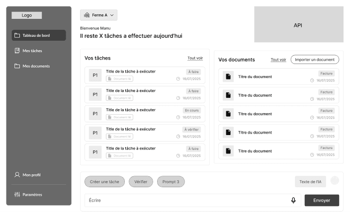The image size is (350, 212).
Task: Expand the Ferme A dropdown chevron
Action: pyautogui.click(x=112, y=15)
